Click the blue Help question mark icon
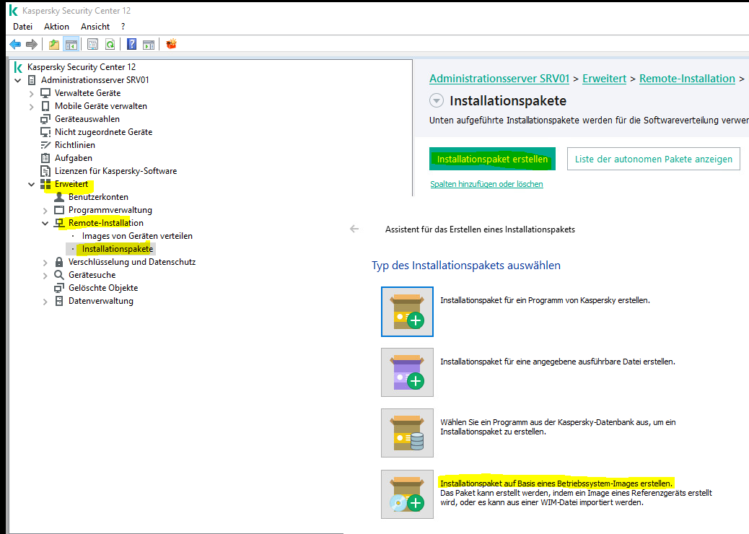The height and width of the screenshot is (534, 749). pos(131,45)
